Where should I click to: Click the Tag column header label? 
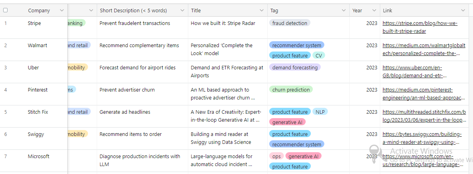pyautogui.click(x=274, y=11)
